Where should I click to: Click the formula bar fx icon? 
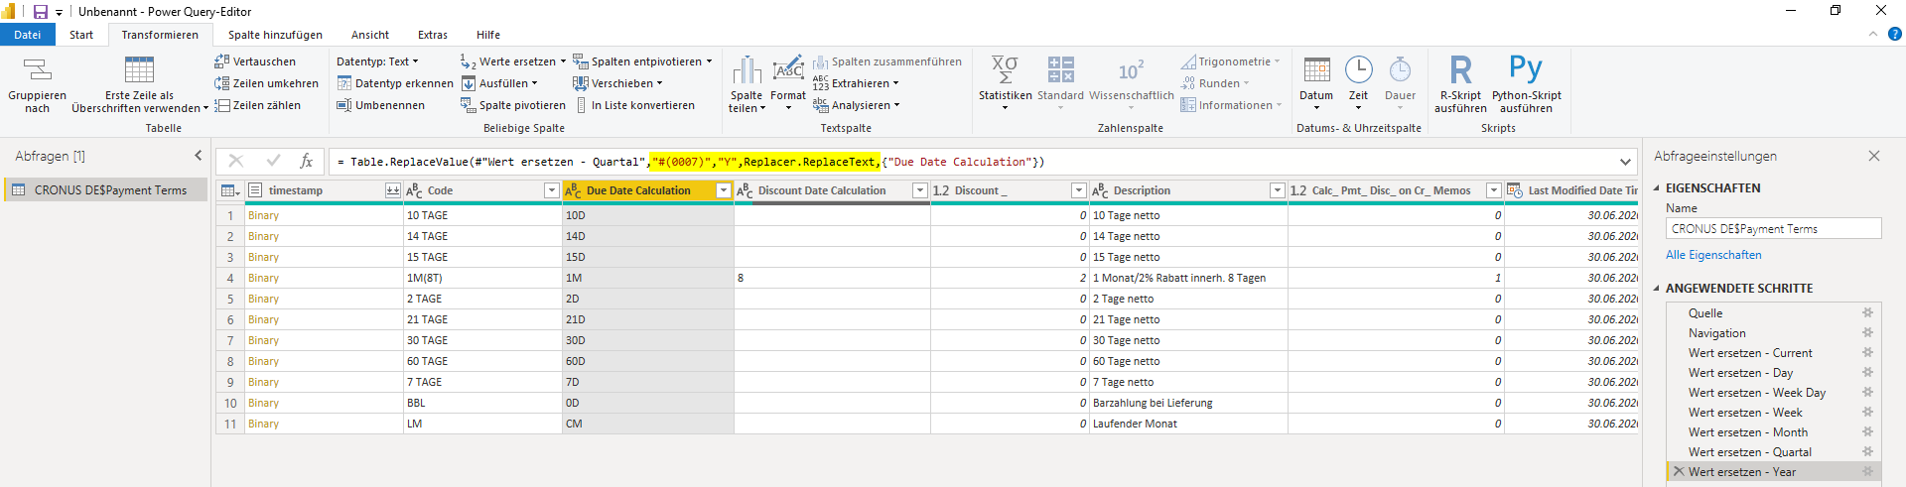click(x=306, y=161)
